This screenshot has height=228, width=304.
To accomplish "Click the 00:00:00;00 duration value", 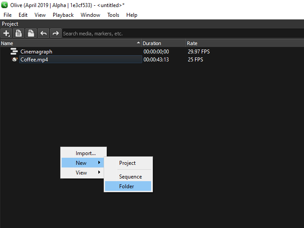I will 156,52.
